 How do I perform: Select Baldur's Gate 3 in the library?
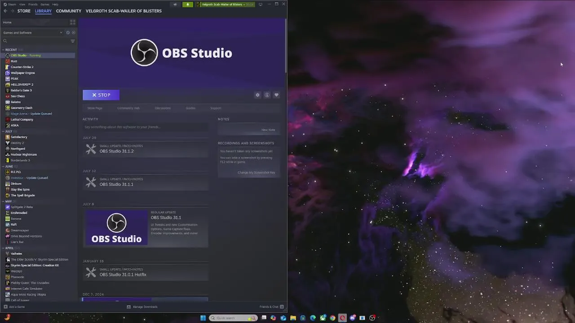tap(21, 90)
